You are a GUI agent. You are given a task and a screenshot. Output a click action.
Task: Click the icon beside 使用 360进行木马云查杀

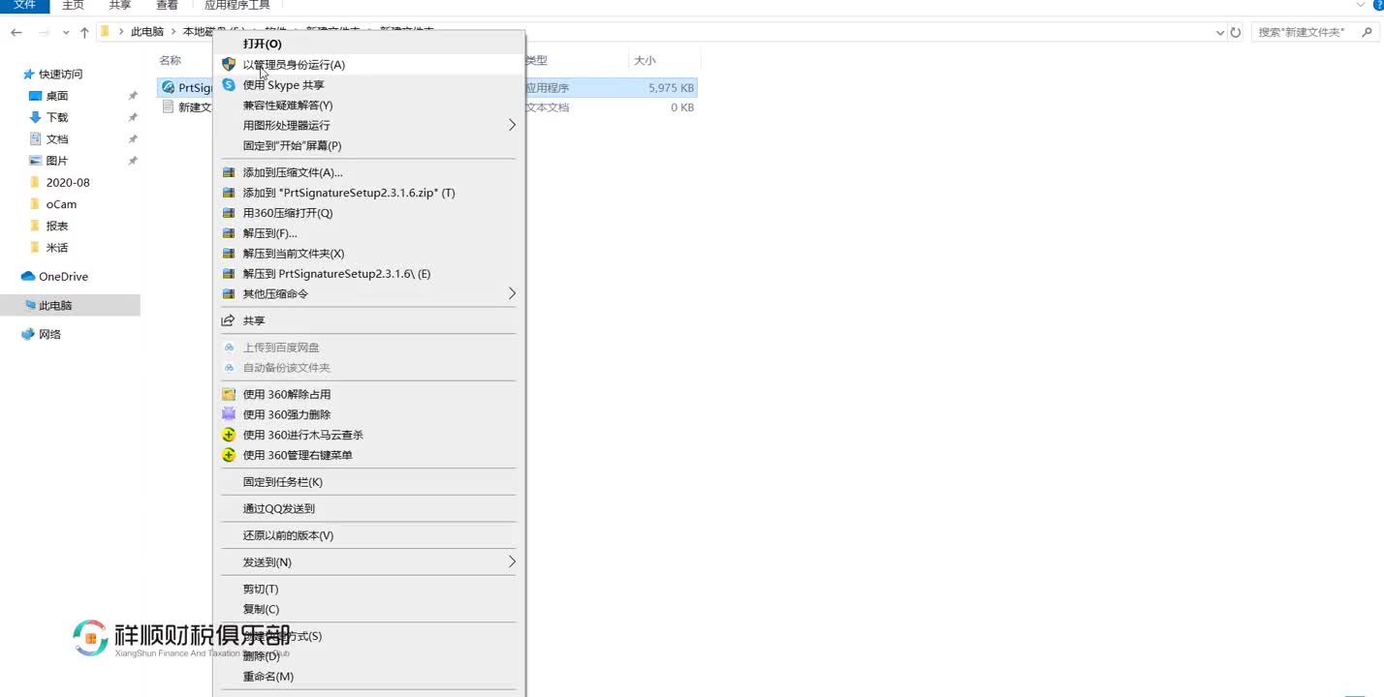click(x=229, y=435)
